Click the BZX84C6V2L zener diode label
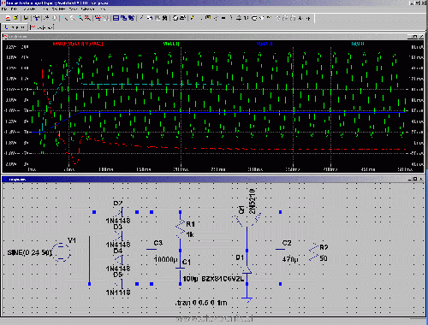 pos(223,279)
